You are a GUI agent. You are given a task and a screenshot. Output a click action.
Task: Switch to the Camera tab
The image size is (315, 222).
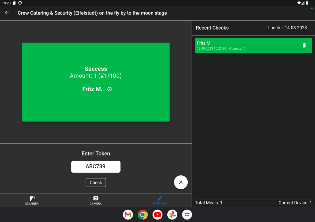(96, 200)
